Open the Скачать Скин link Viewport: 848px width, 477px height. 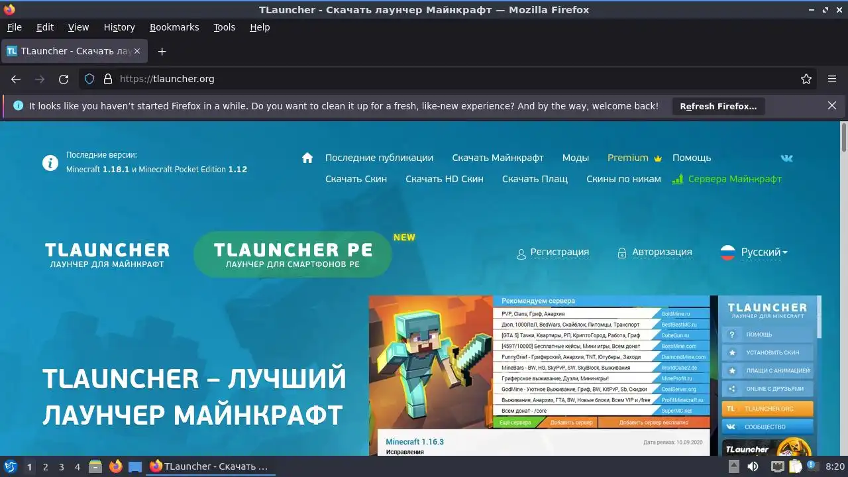(356, 179)
